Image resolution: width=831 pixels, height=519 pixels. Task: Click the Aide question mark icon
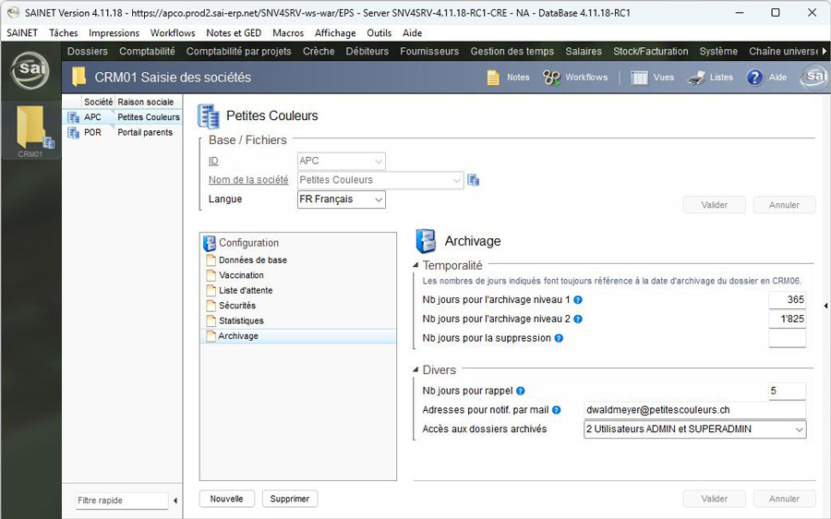point(754,78)
